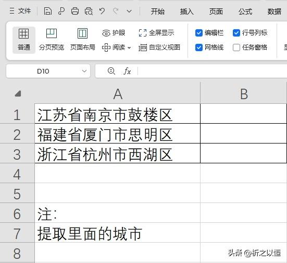This screenshot has width=287, height=263.
Task: Switch to the 公式 tab
Action: point(245,11)
